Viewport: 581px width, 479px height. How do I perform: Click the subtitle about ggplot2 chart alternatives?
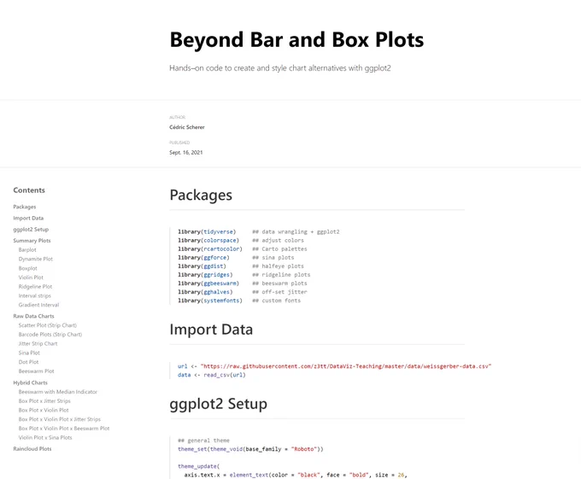coord(280,68)
